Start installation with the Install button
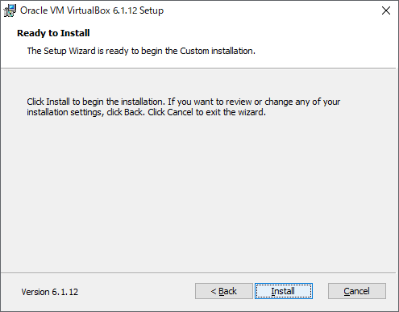 point(284,291)
